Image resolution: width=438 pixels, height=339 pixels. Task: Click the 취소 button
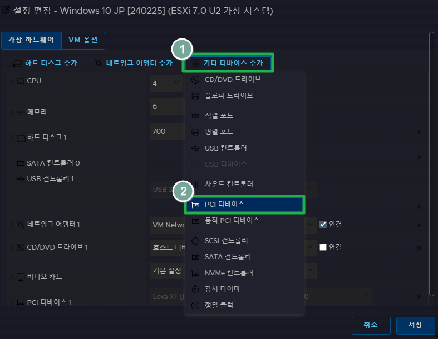[371, 325]
